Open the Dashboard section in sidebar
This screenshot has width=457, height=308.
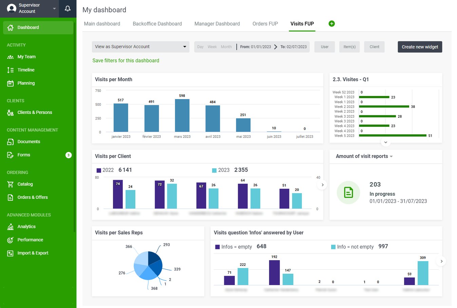[x=28, y=27]
